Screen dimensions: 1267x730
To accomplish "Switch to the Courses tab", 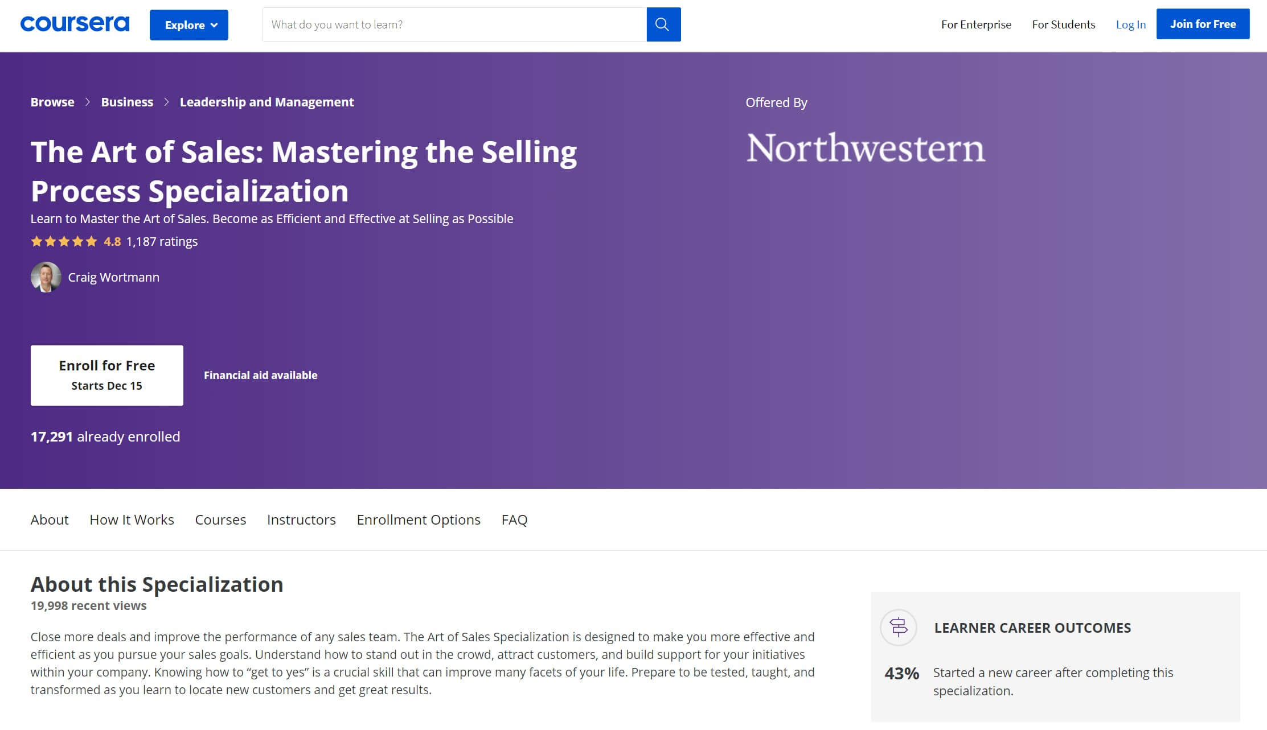I will coord(220,519).
